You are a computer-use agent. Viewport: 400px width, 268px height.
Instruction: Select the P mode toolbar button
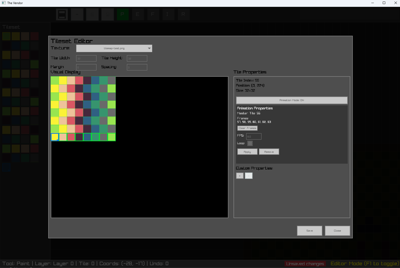coord(123,14)
